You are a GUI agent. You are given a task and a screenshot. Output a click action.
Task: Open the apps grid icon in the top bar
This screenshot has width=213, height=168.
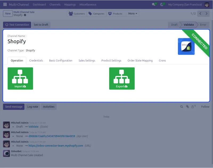pyautogui.click(x=5, y=5)
